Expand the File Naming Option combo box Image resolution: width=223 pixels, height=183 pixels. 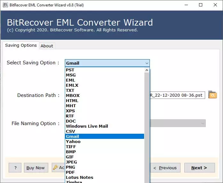click(x=203, y=123)
